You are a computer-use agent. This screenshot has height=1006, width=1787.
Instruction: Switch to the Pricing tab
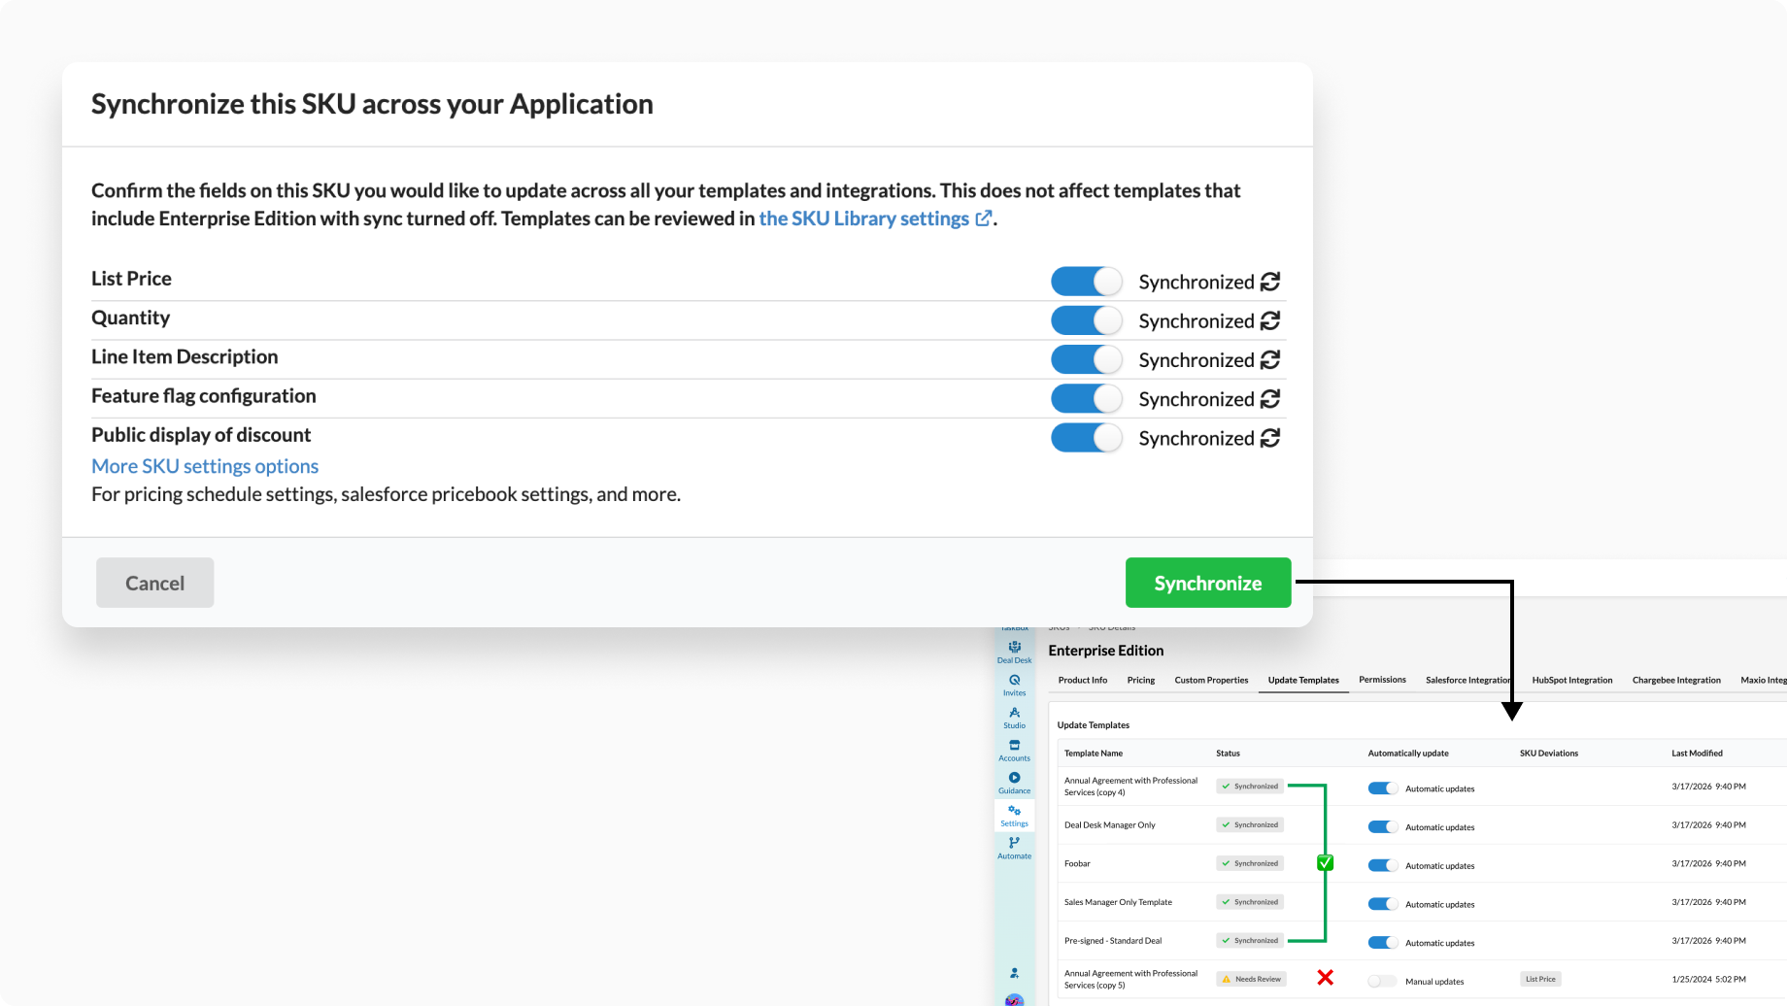pos(1140,680)
